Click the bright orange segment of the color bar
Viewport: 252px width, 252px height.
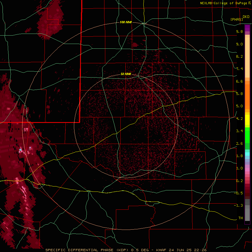tap(247, 97)
